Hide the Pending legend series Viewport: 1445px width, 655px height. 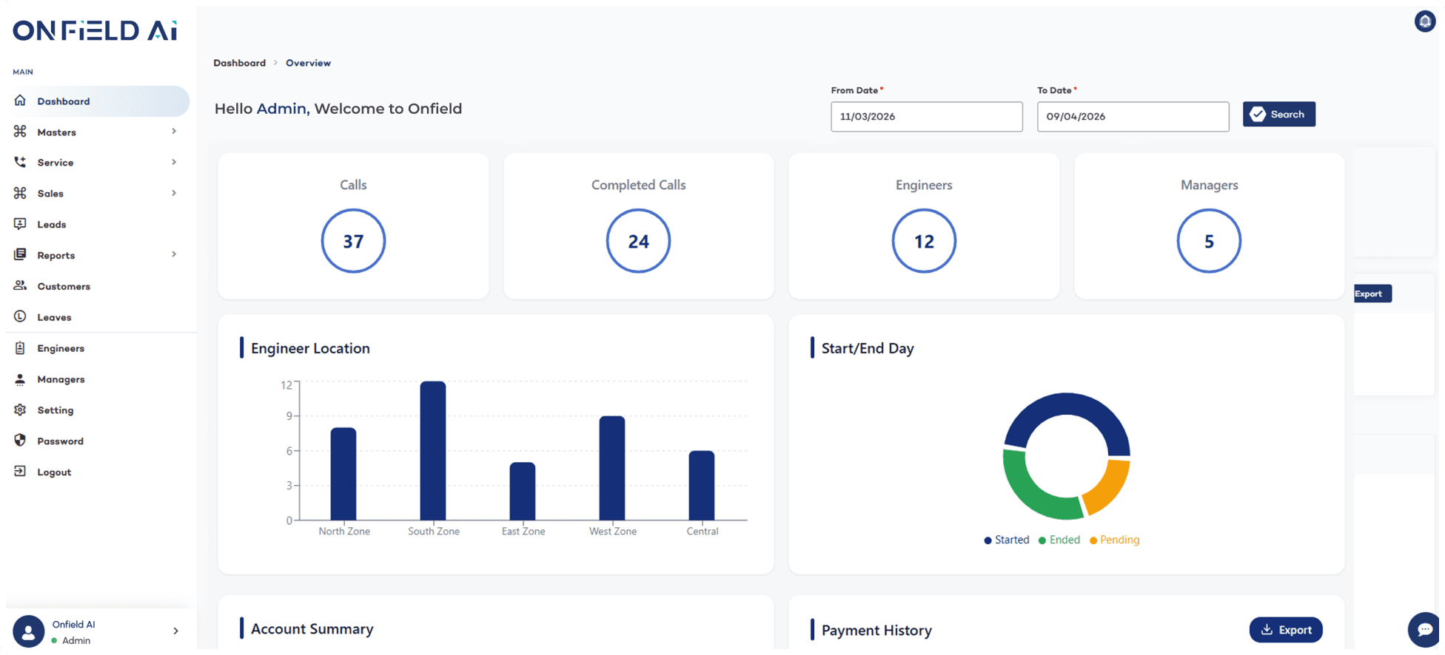pyautogui.click(x=1114, y=540)
